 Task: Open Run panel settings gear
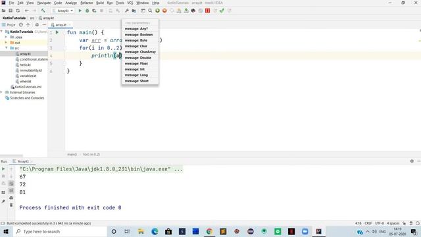tap(412, 161)
